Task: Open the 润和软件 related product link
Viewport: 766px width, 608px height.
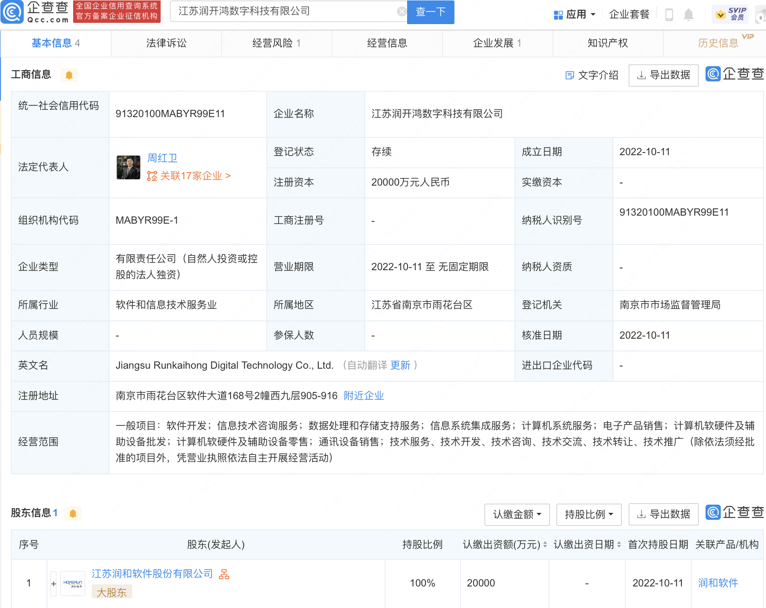Action: coord(718,583)
